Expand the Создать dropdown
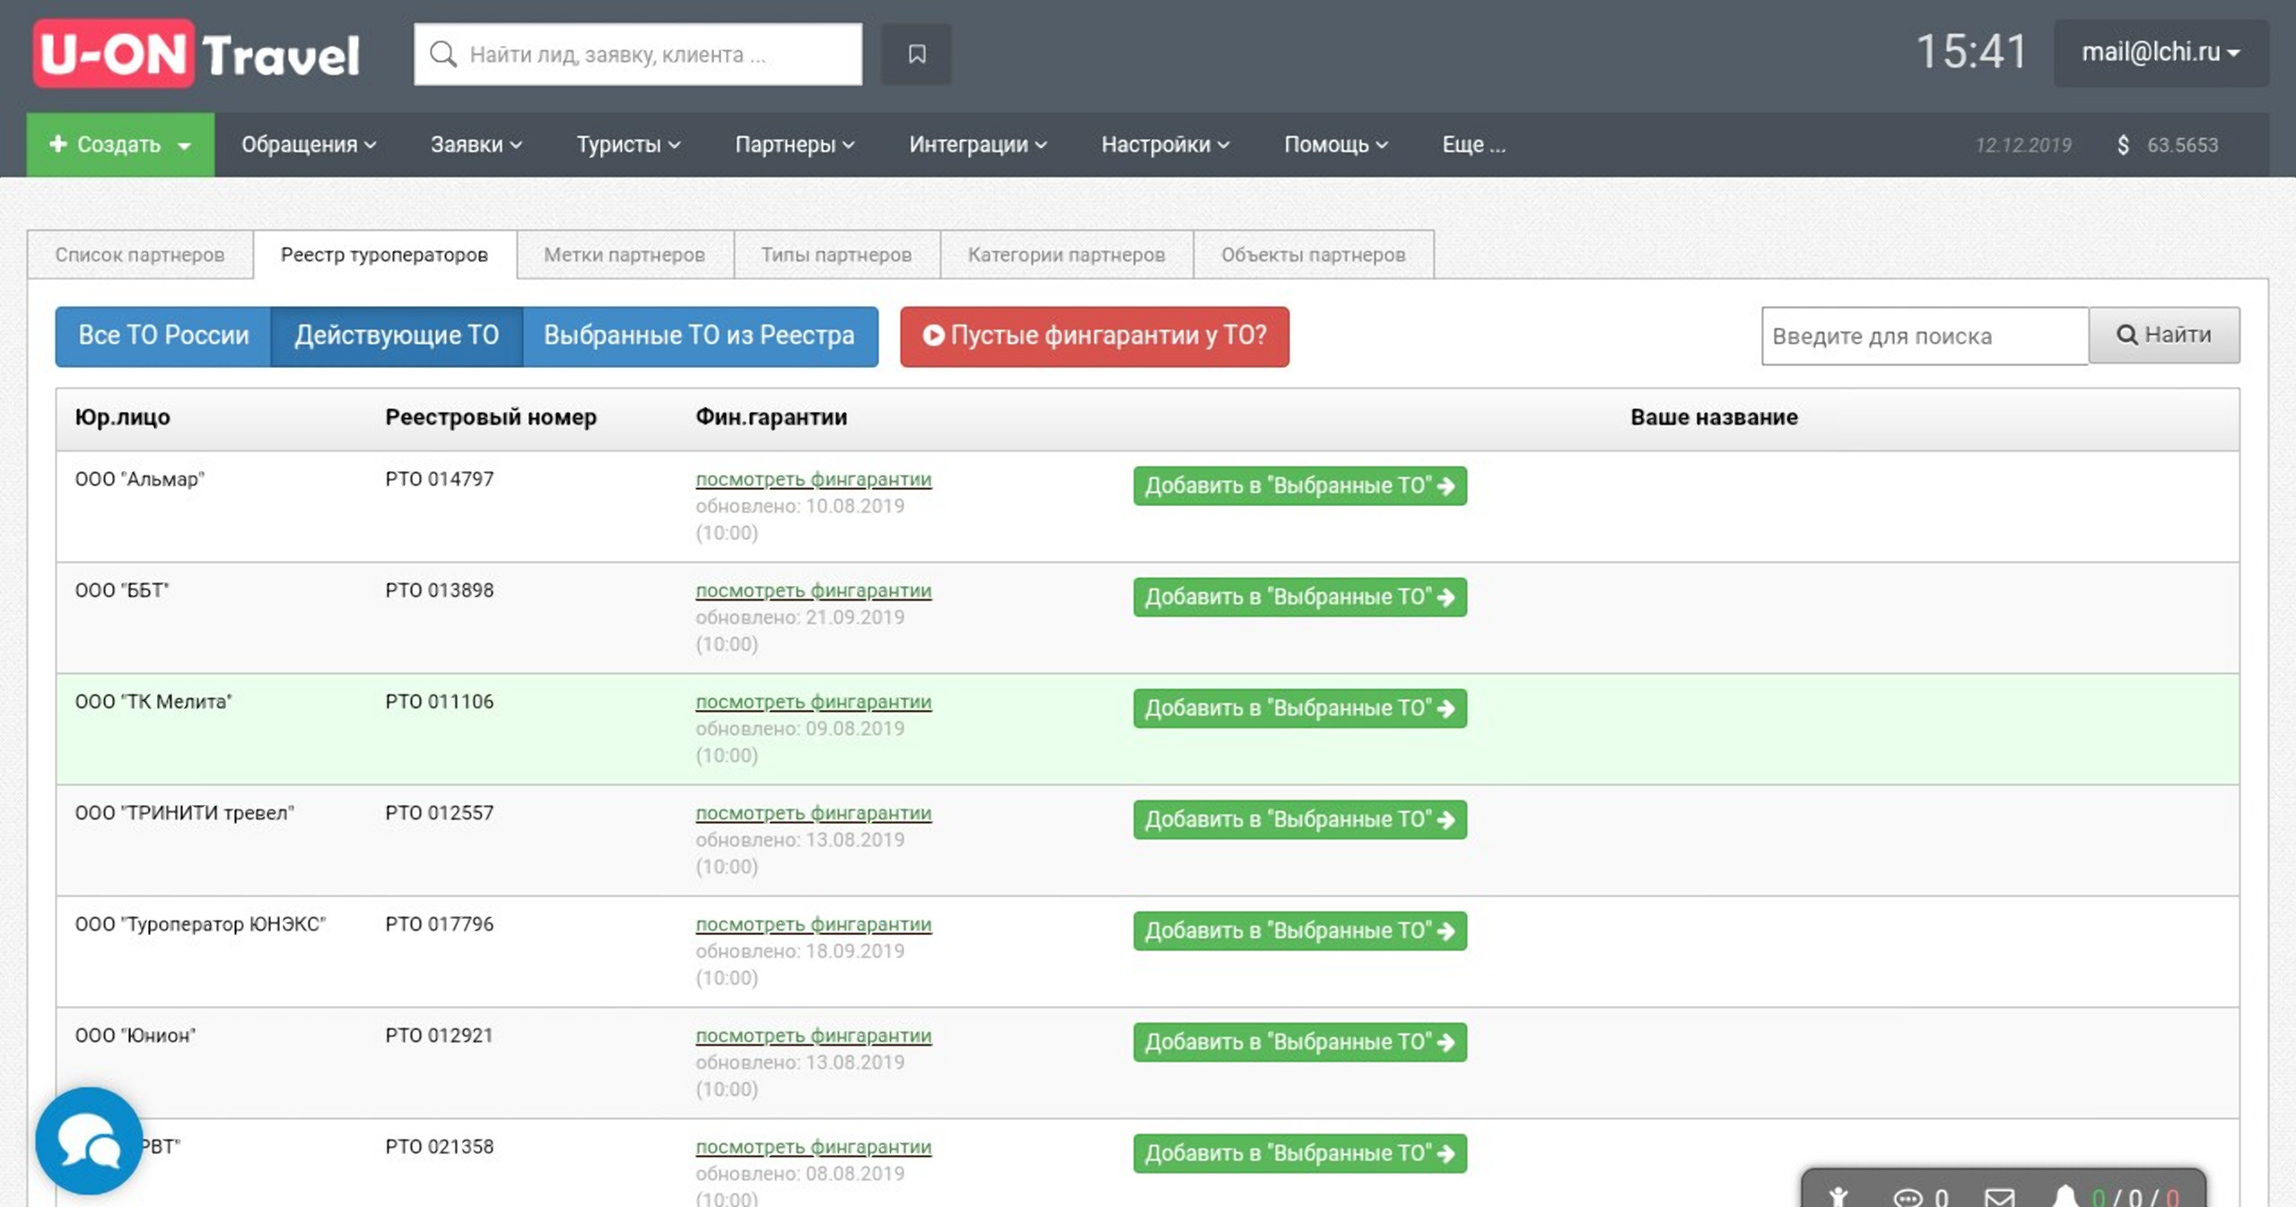The image size is (2296, 1207). point(119,144)
